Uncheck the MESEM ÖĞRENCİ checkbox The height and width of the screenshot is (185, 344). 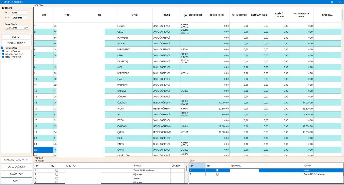coord(3,54)
